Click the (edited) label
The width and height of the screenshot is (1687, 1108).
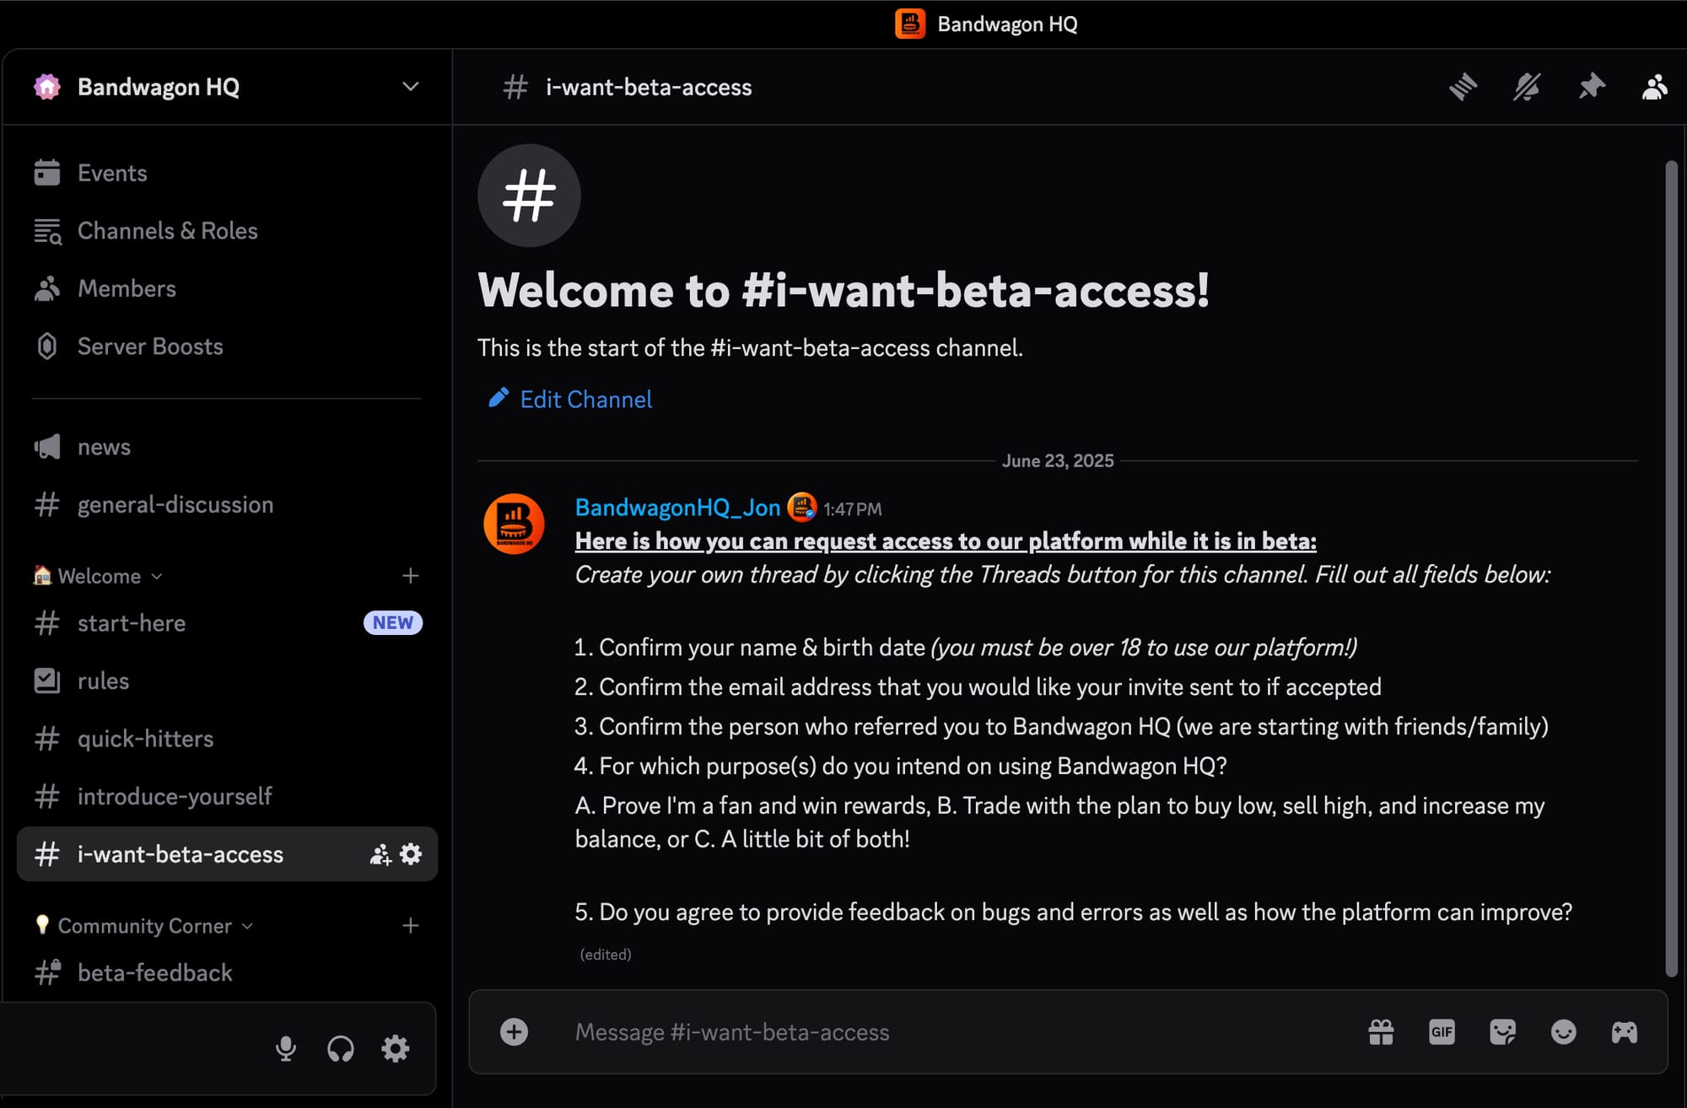(606, 955)
